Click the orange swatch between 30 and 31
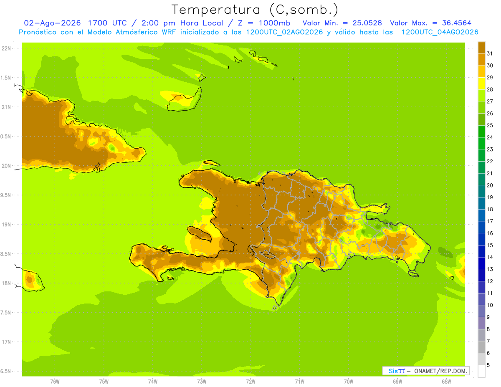 tap(481, 60)
